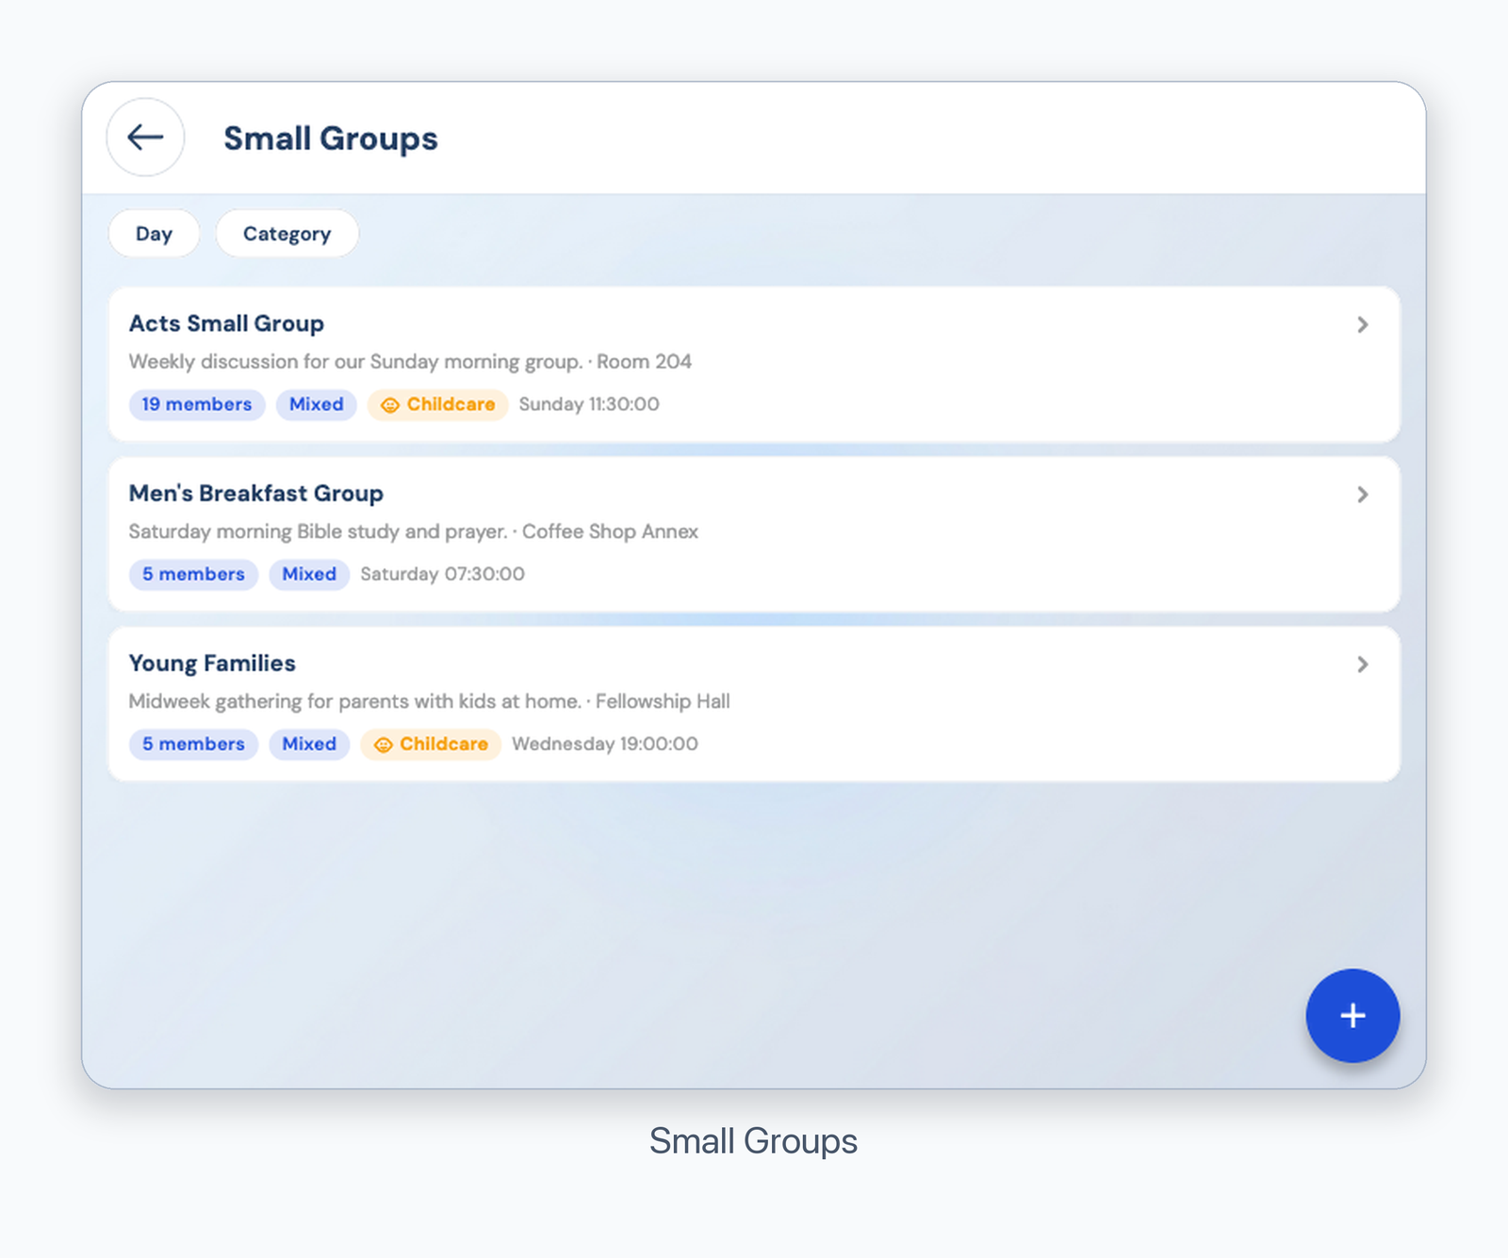Click Childcare icon on Young Families
This screenshot has height=1258, width=1508.
coord(383,744)
